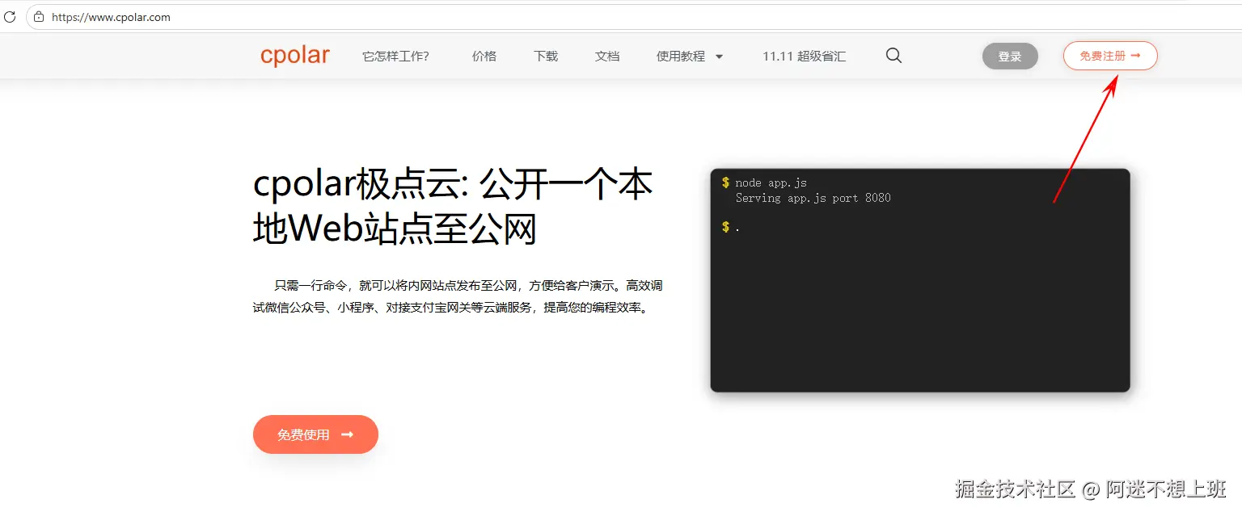Click the 免费使用 orange button
Image resolution: width=1242 pixels, height=516 pixels.
(x=315, y=434)
